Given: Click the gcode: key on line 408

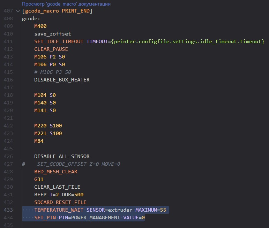Looking at the screenshot, I should [31, 19].
